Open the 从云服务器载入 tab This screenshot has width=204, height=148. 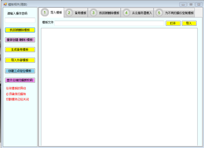click(137, 13)
